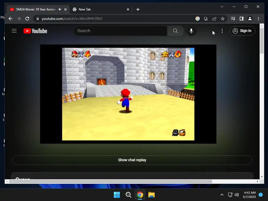Open the YouTube guide hamburger menu
The height and width of the screenshot is (201, 268).
tap(14, 31)
